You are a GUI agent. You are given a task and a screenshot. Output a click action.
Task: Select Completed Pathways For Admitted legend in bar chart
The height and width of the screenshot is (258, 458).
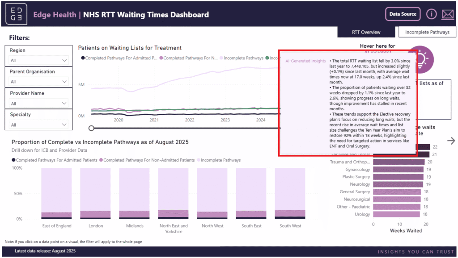click(14, 160)
